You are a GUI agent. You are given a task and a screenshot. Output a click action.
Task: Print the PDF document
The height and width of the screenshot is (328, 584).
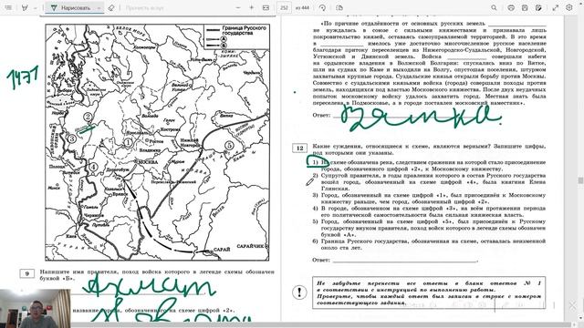click(511, 7)
